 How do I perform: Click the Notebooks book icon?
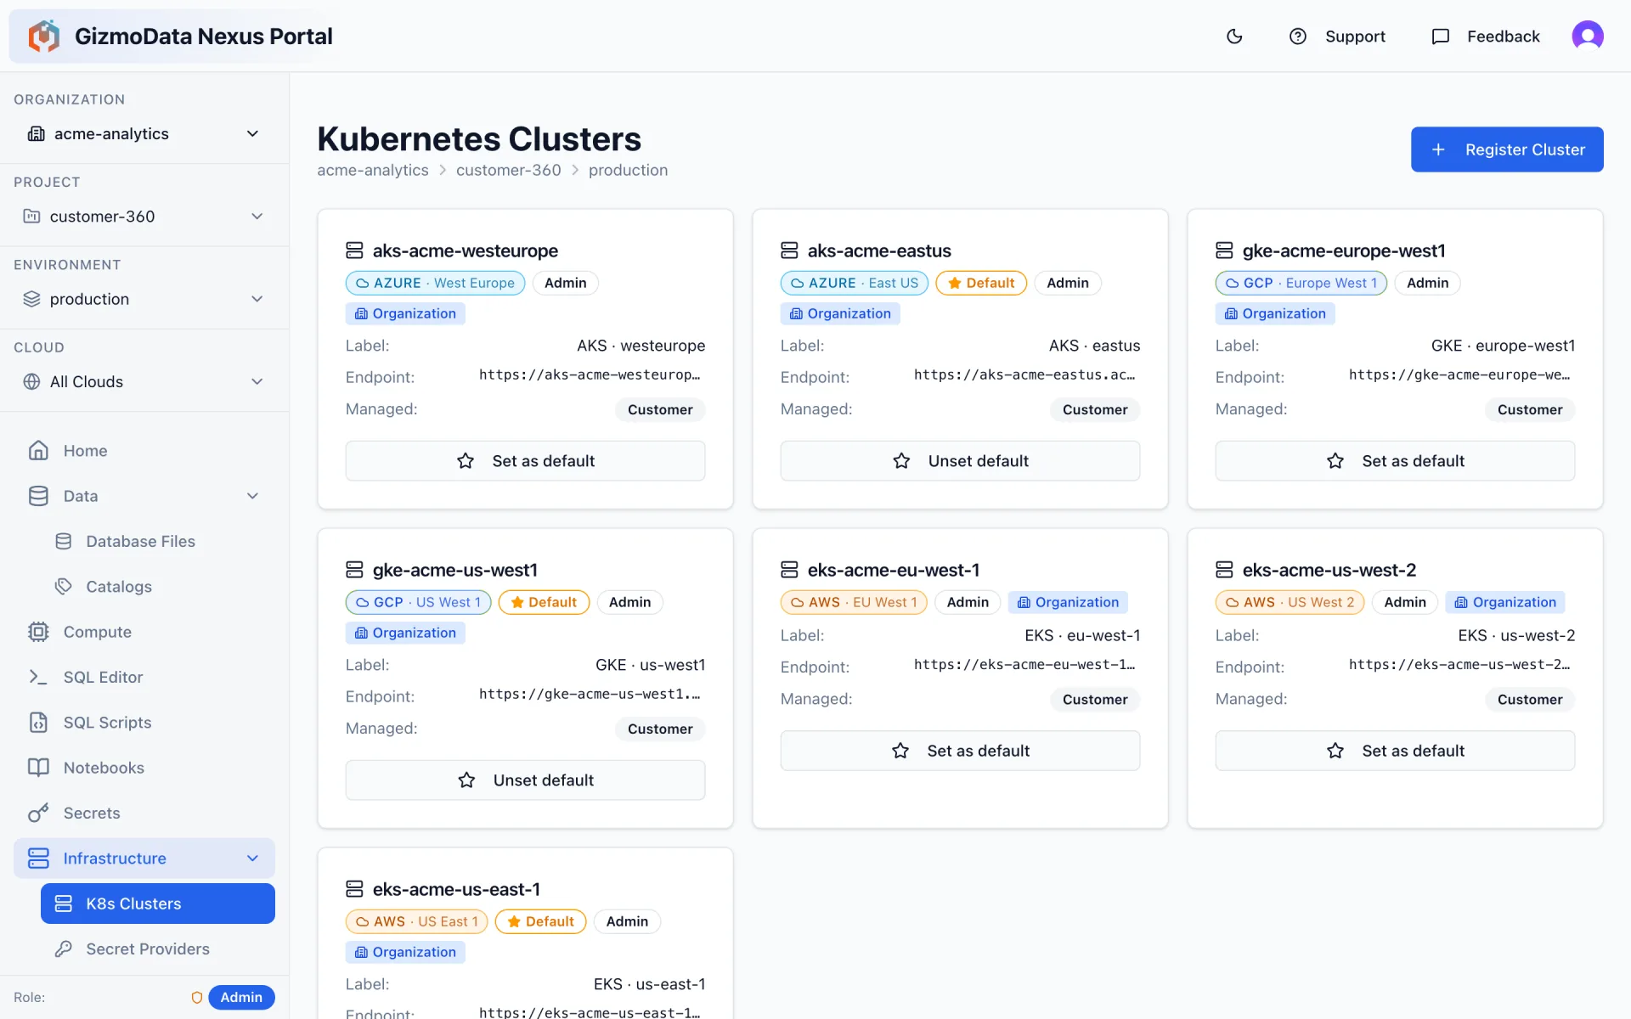(38, 768)
